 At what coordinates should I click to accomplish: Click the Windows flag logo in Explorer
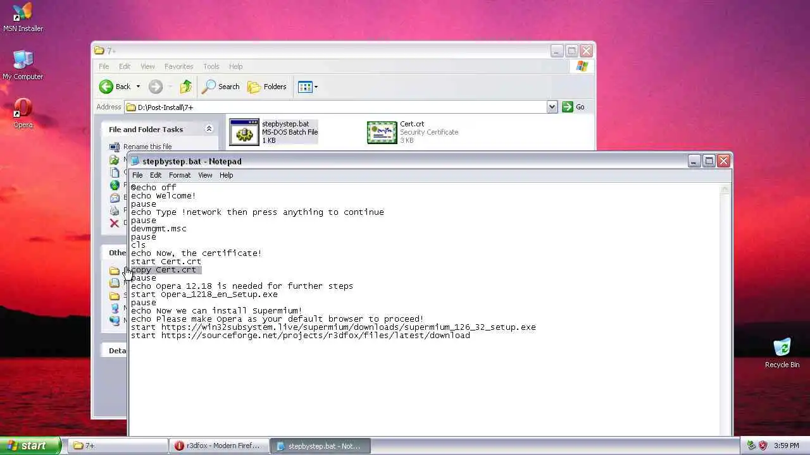tap(582, 66)
